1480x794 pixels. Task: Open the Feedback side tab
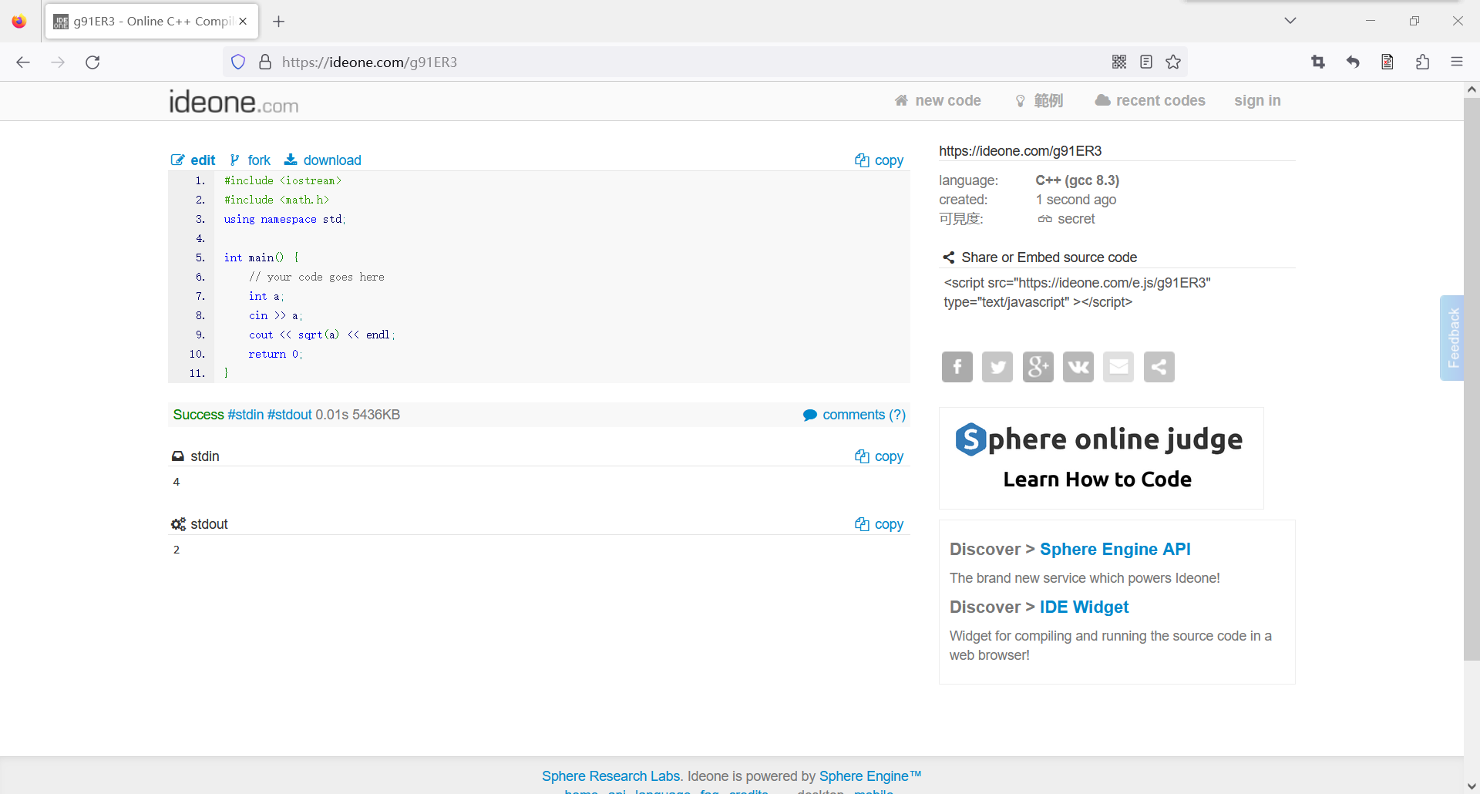point(1452,338)
